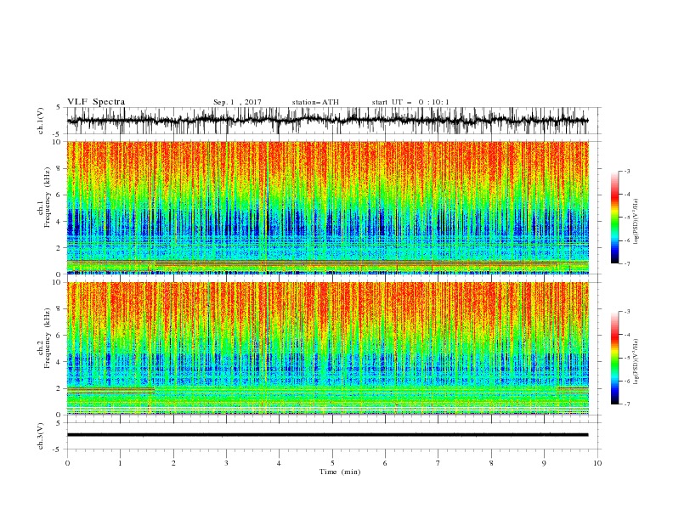Click the time axis tick "1"
This screenshot has height=520, width=673.
point(120,463)
